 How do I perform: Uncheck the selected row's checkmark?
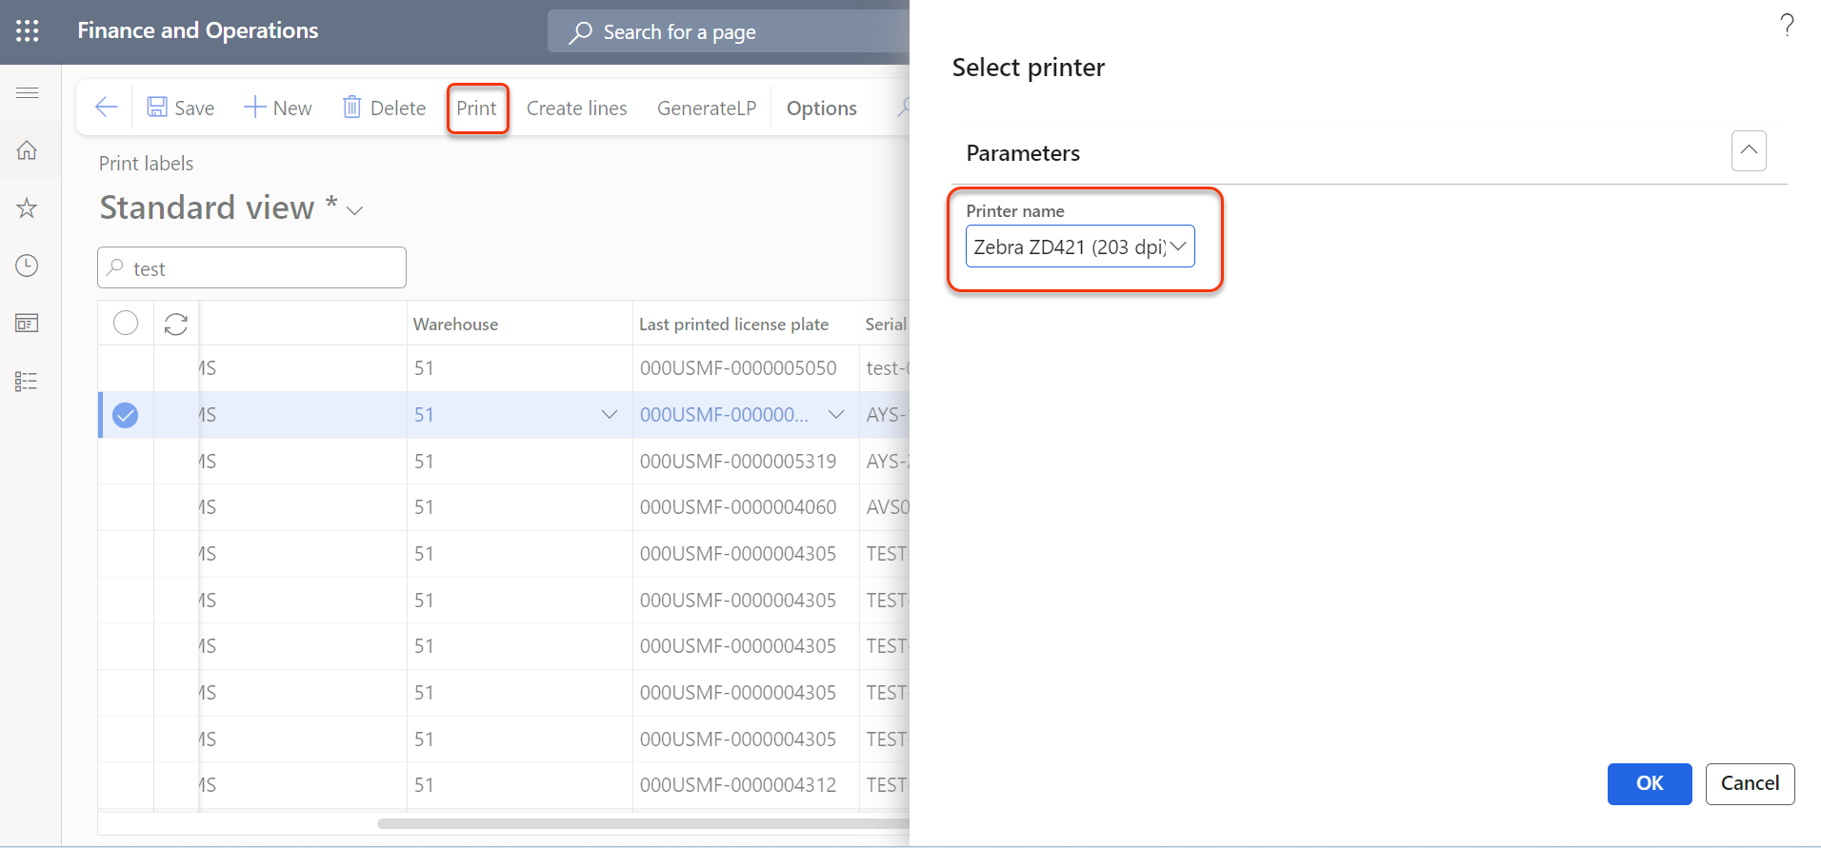click(126, 415)
